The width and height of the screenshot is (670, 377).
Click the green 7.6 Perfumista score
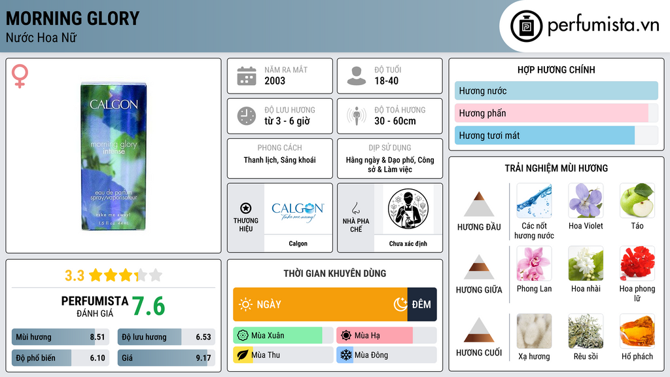(149, 306)
